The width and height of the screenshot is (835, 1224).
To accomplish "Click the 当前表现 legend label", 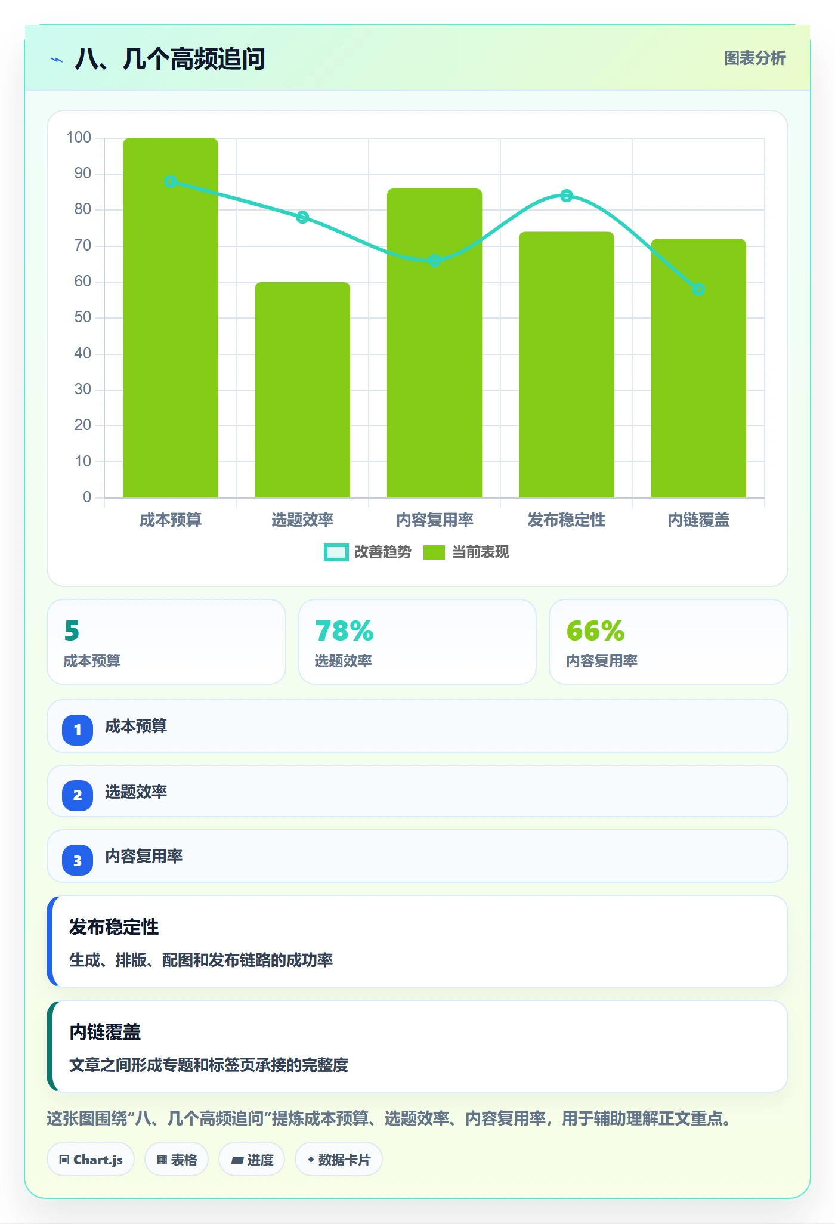I will click(x=480, y=552).
